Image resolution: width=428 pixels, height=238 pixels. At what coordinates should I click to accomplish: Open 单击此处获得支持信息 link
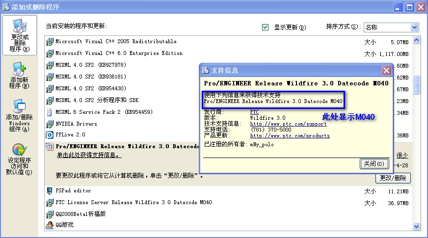click(x=89, y=155)
